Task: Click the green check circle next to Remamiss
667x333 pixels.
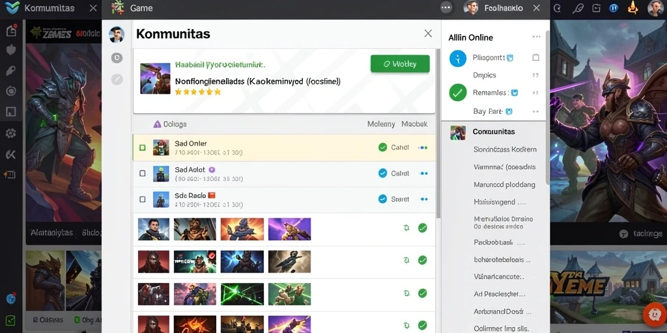Action: coord(458,92)
